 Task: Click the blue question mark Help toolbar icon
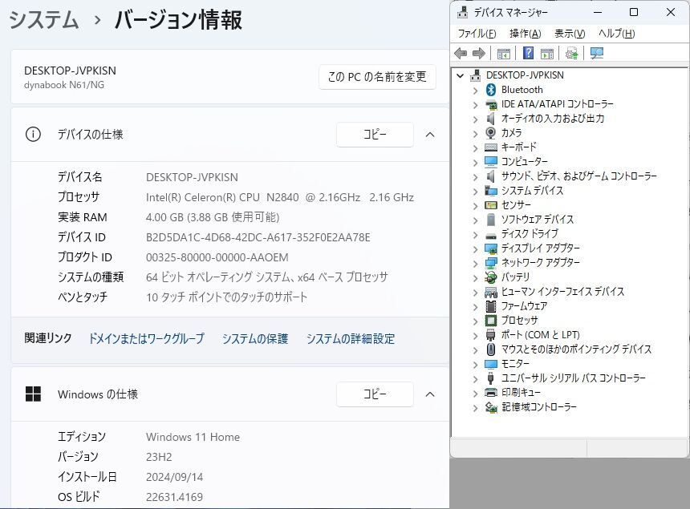[x=528, y=53]
